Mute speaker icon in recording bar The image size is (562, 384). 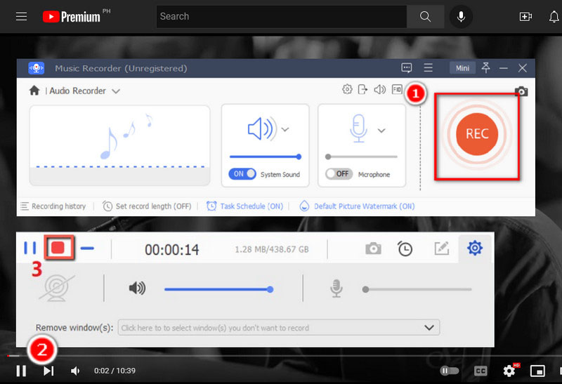[137, 288]
